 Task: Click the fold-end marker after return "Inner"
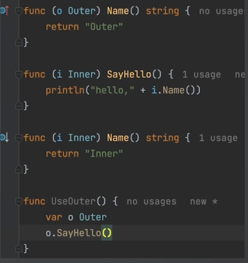18,169
